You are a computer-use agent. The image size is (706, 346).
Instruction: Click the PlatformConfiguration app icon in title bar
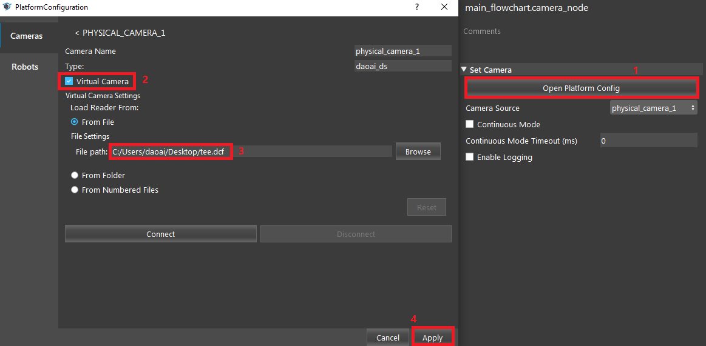pyautogui.click(x=7, y=7)
